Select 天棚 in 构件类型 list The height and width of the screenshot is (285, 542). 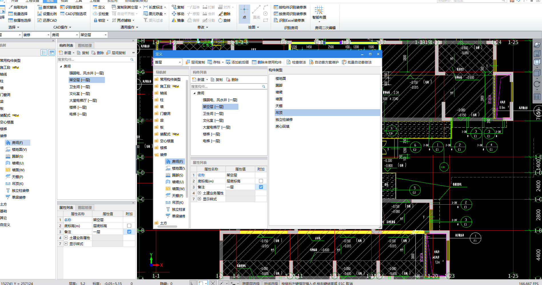point(279,106)
